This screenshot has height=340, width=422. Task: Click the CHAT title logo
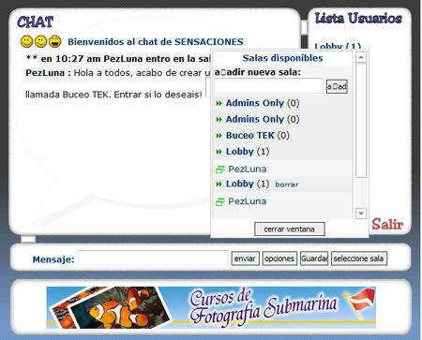coord(35,22)
